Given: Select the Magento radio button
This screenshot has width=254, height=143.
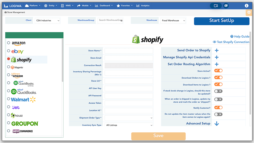Looking at the screenshot, I should coord(8,67).
